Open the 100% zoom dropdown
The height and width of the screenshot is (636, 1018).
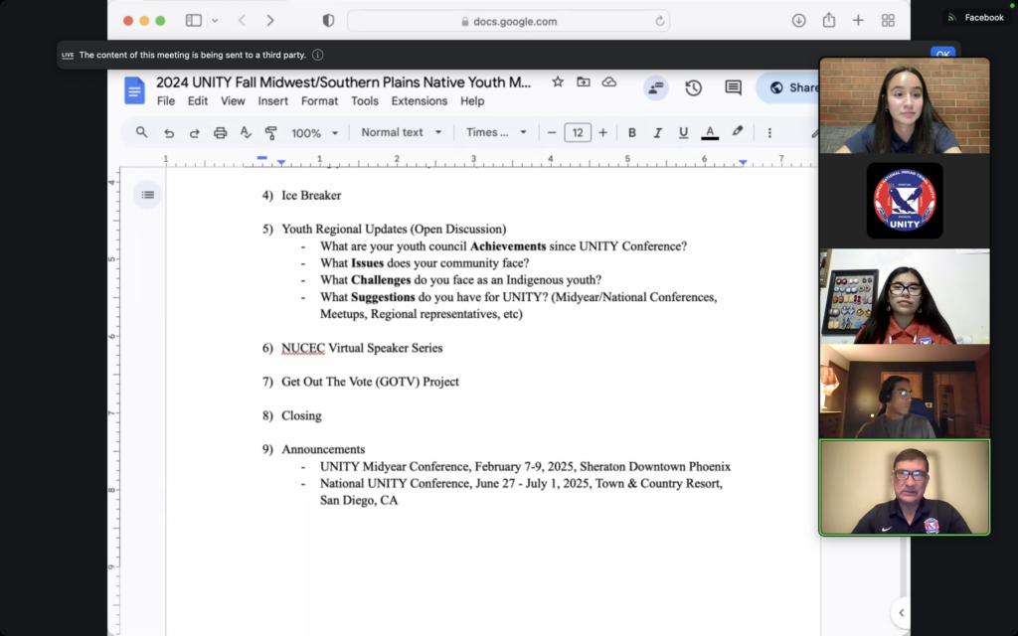[314, 132]
